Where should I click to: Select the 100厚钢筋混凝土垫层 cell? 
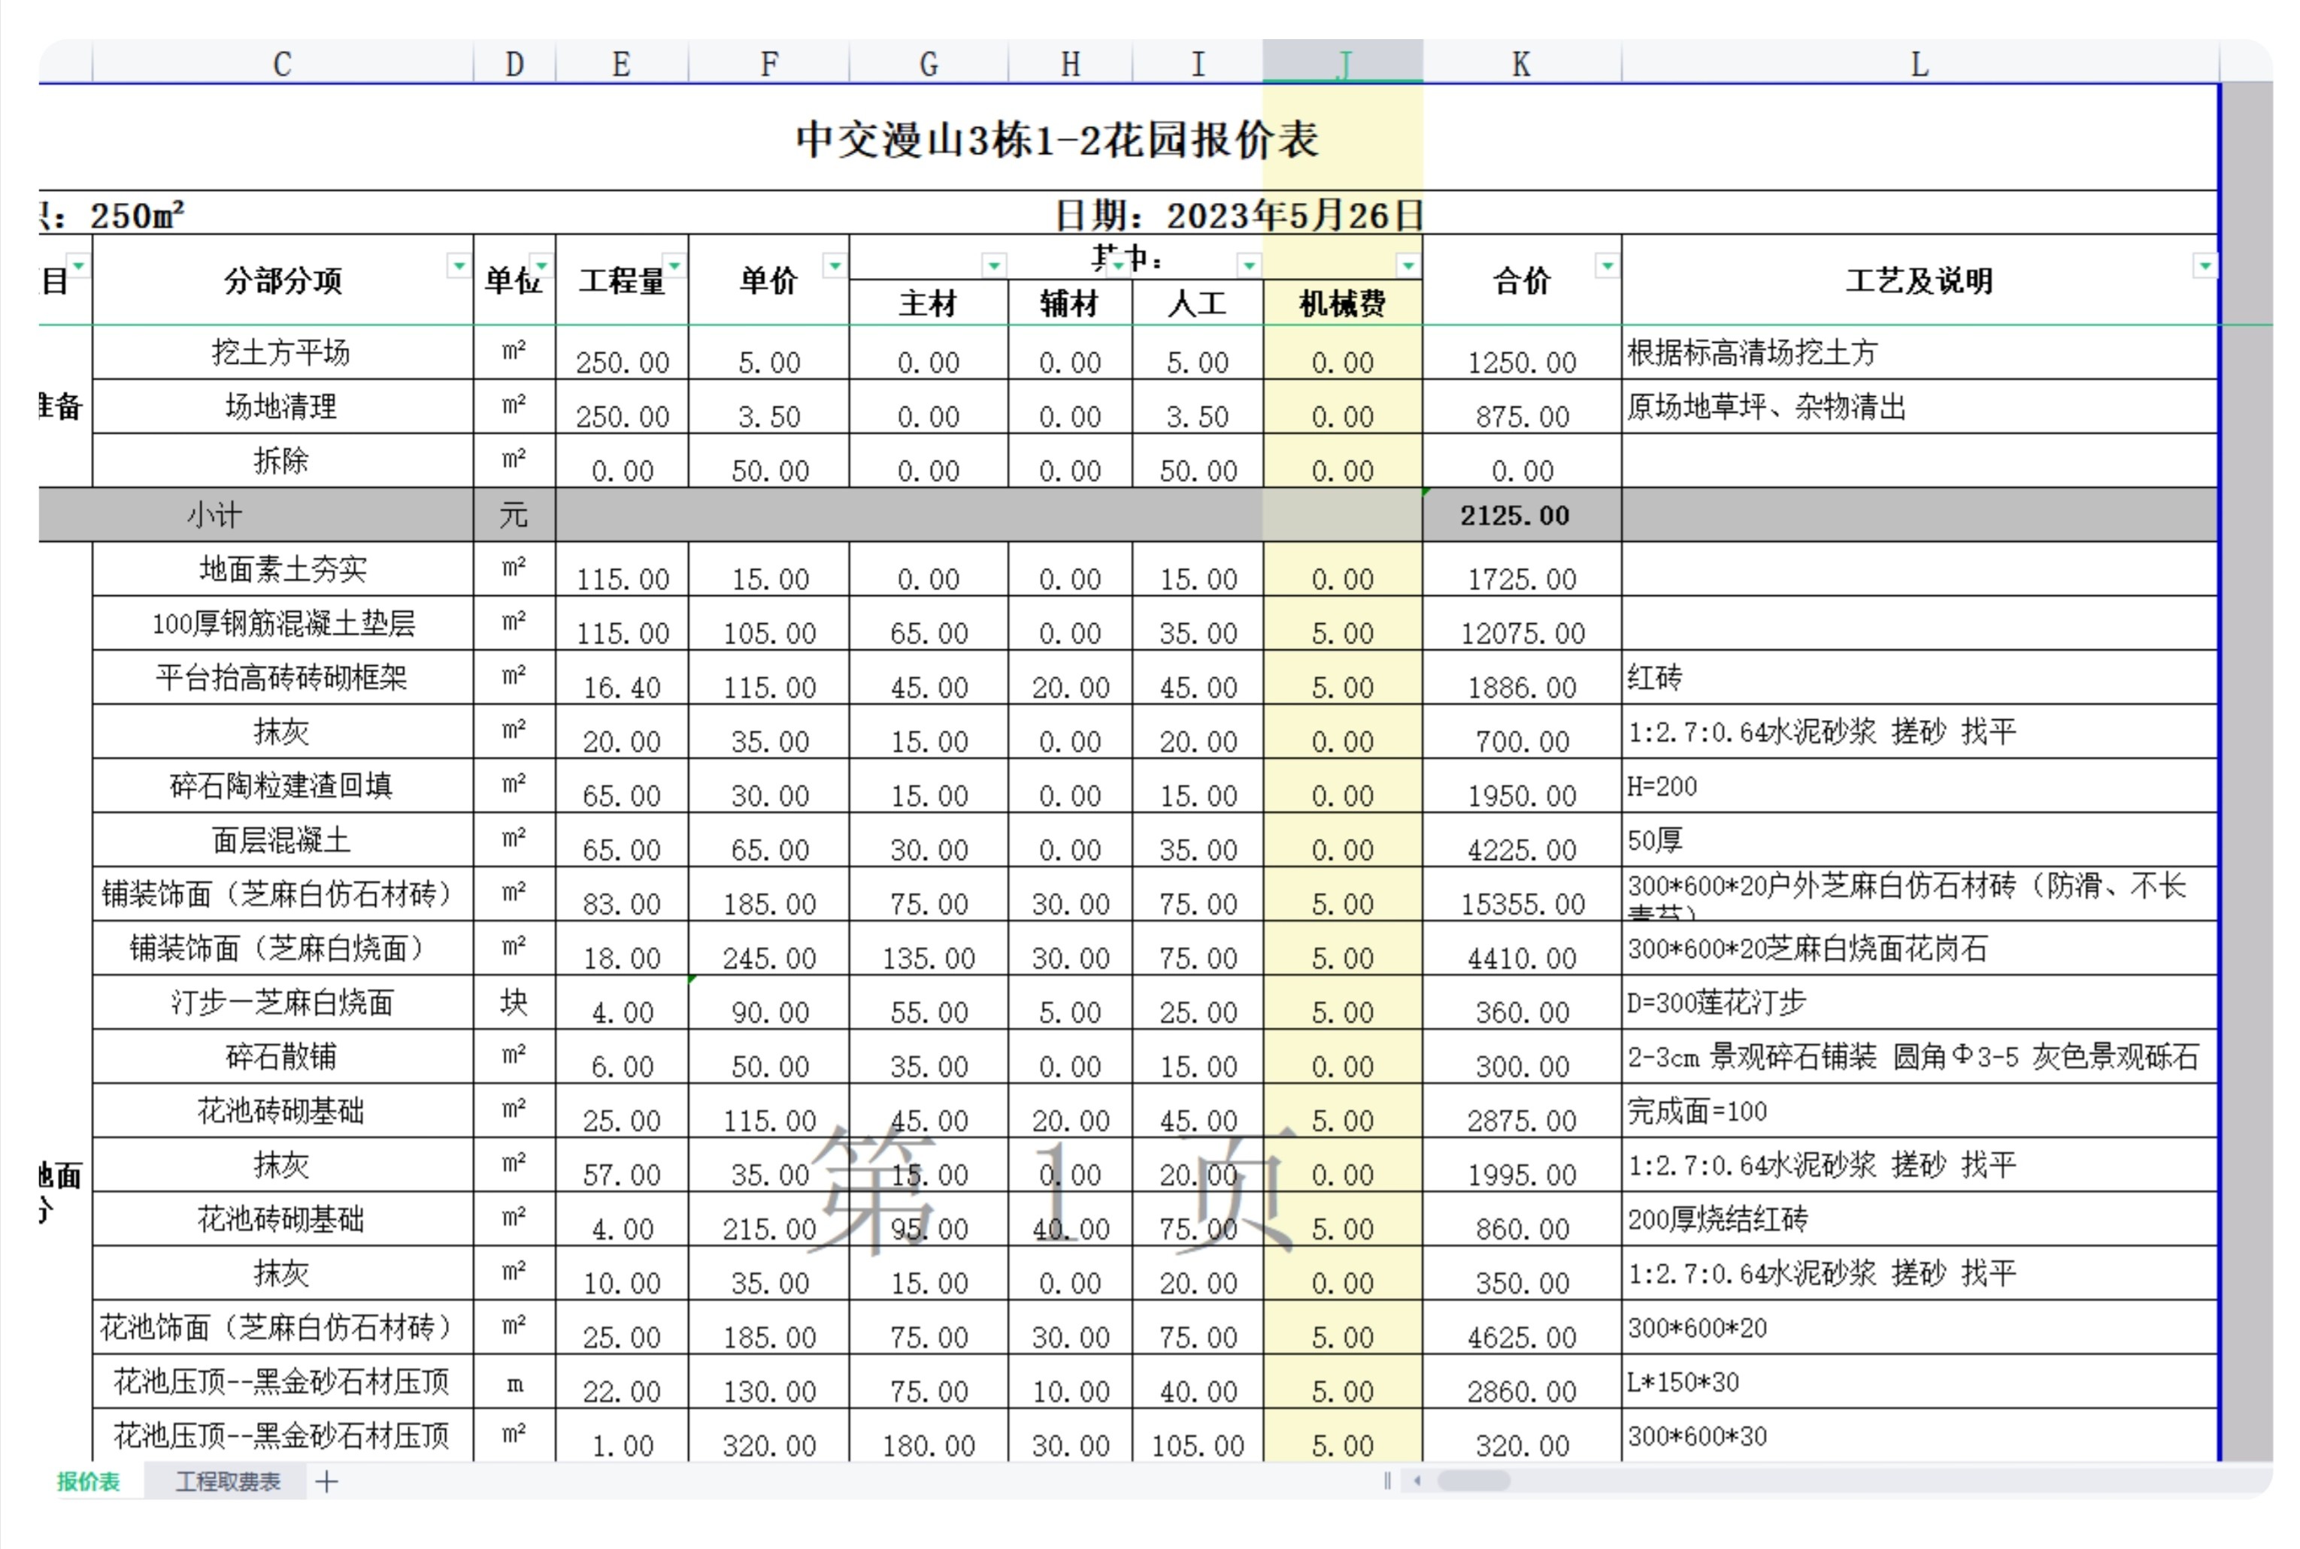point(283,623)
